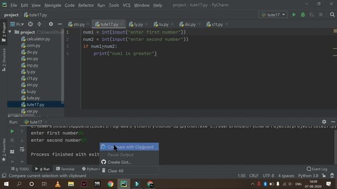The image size is (337, 189).
Task: Open the VCS menu
Action: (126, 5)
